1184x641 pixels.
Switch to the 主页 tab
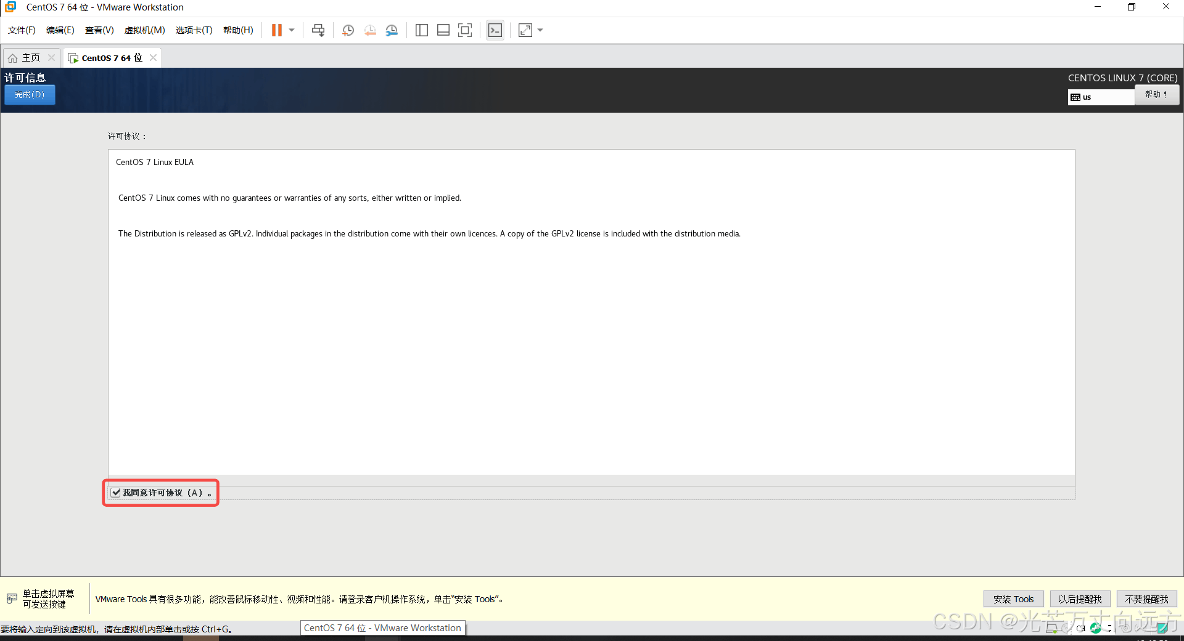[31, 57]
